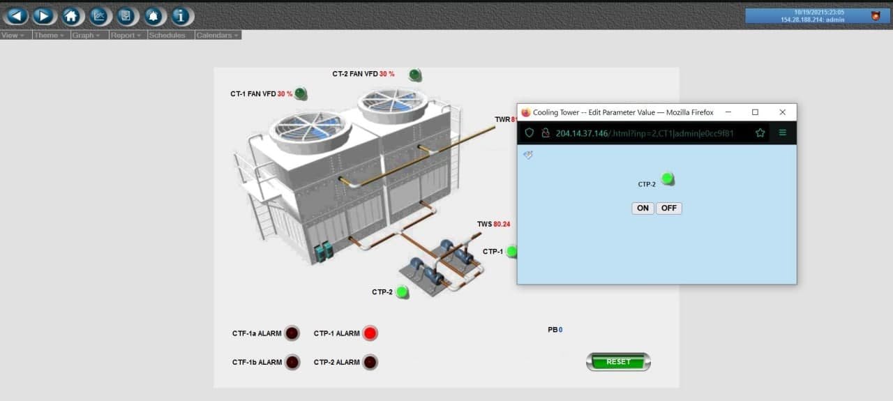Open the report document toolbar icon
This screenshot has height=401, width=893.
pos(126,15)
